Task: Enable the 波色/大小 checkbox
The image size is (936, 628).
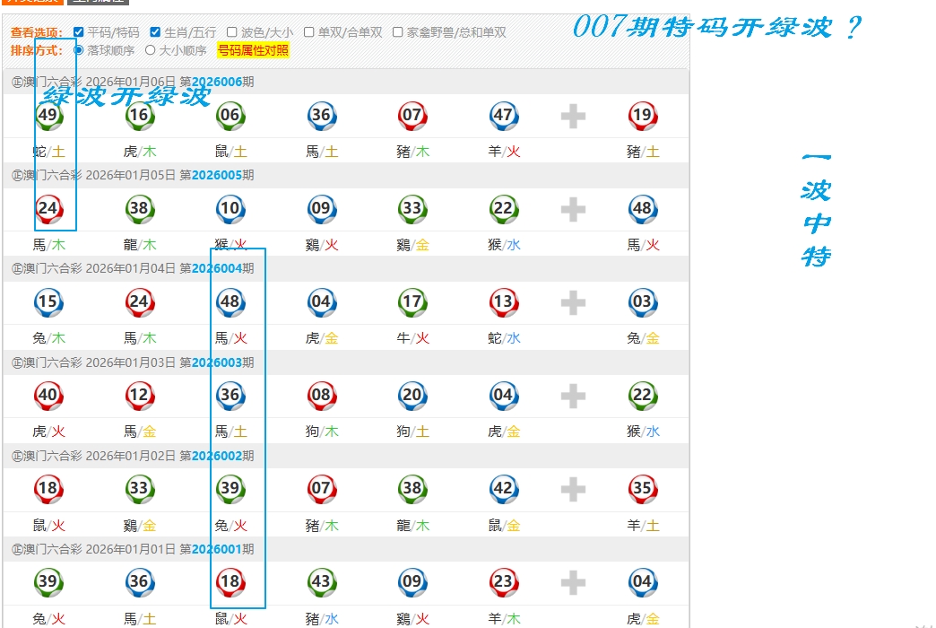Action: [232, 32]
